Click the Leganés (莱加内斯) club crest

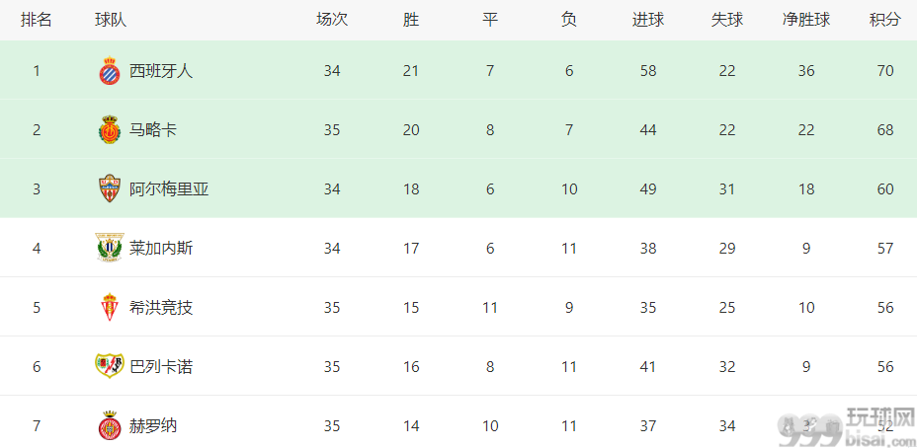click(x=110, y=248)
